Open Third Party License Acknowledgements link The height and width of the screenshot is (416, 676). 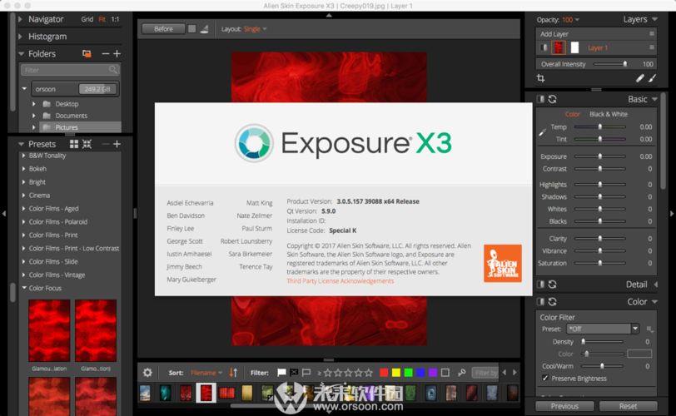340,280
